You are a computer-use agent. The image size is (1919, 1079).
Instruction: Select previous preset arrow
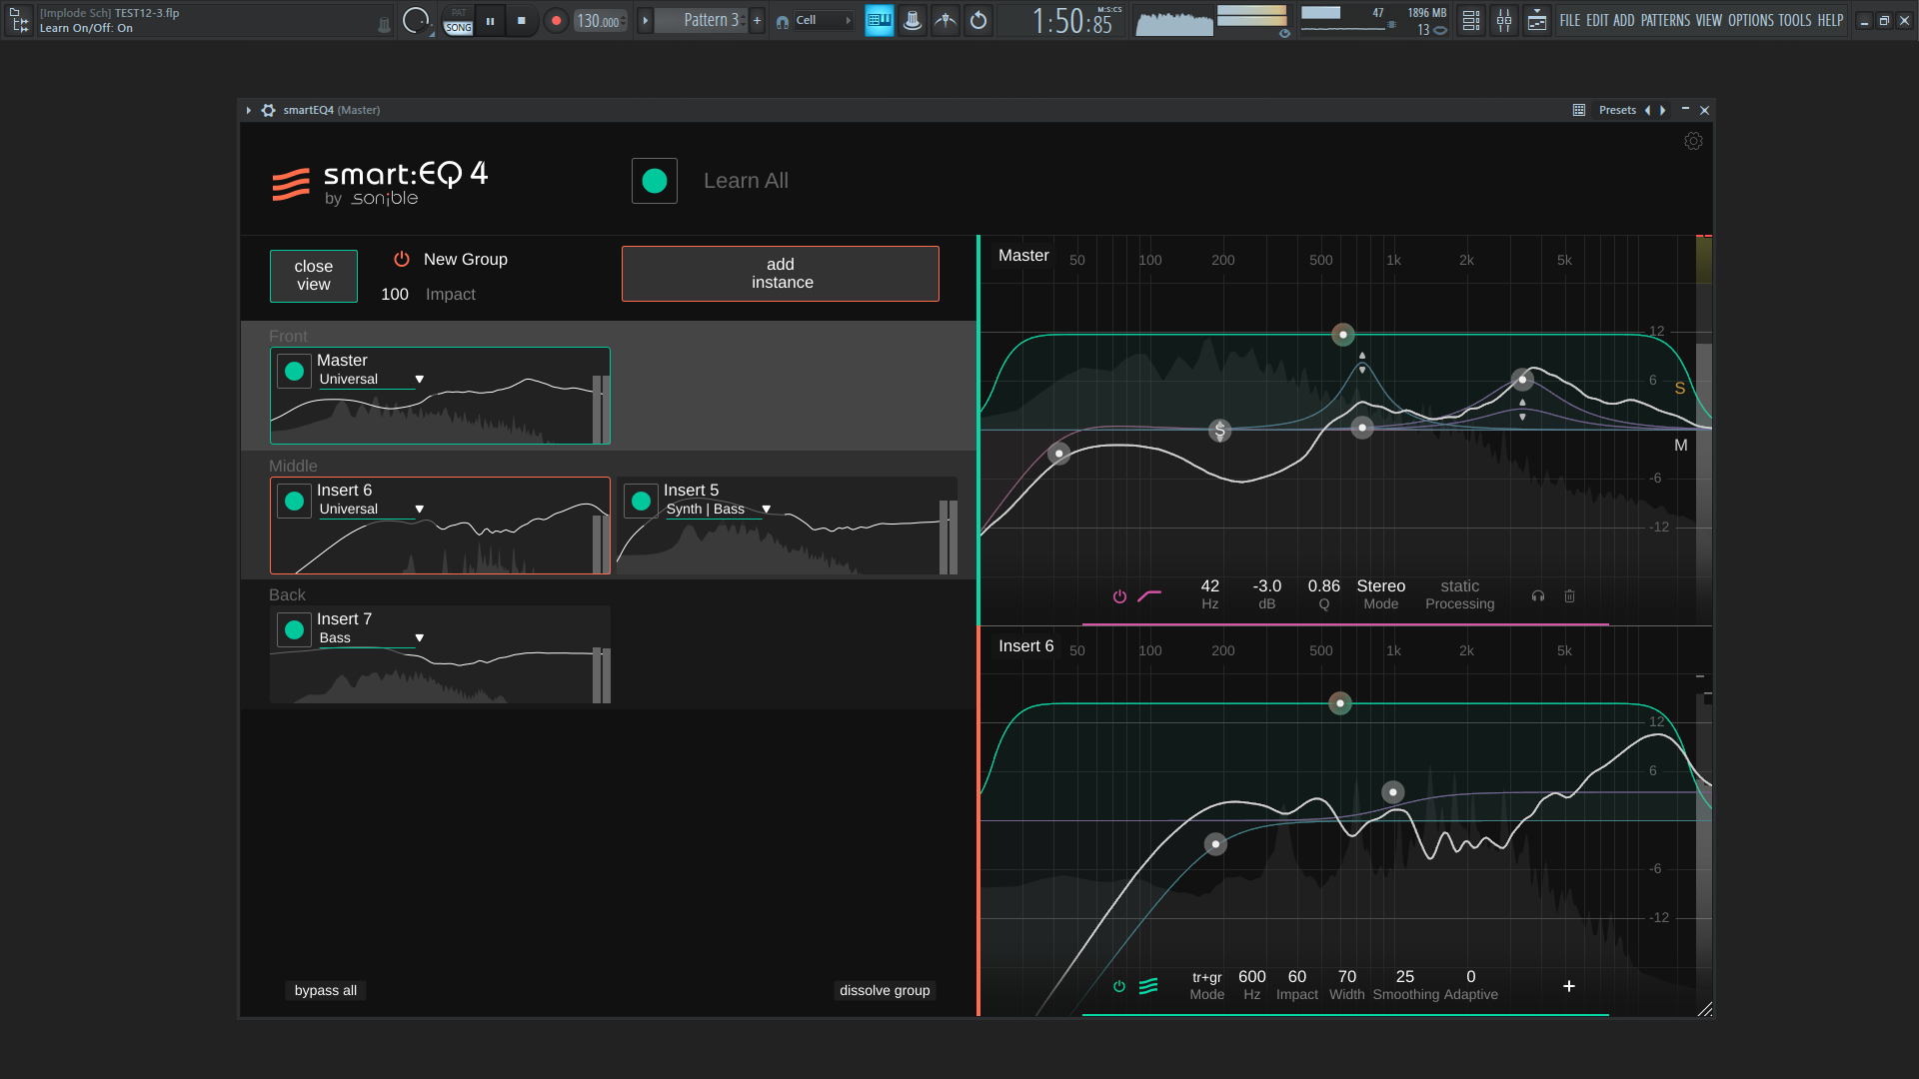[1647, 110]
